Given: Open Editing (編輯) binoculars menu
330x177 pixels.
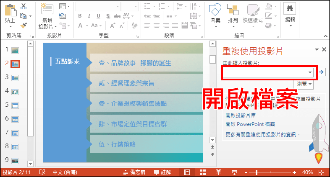Looking at the screenshot, I should pyautogui.click(x=290, y=15).
